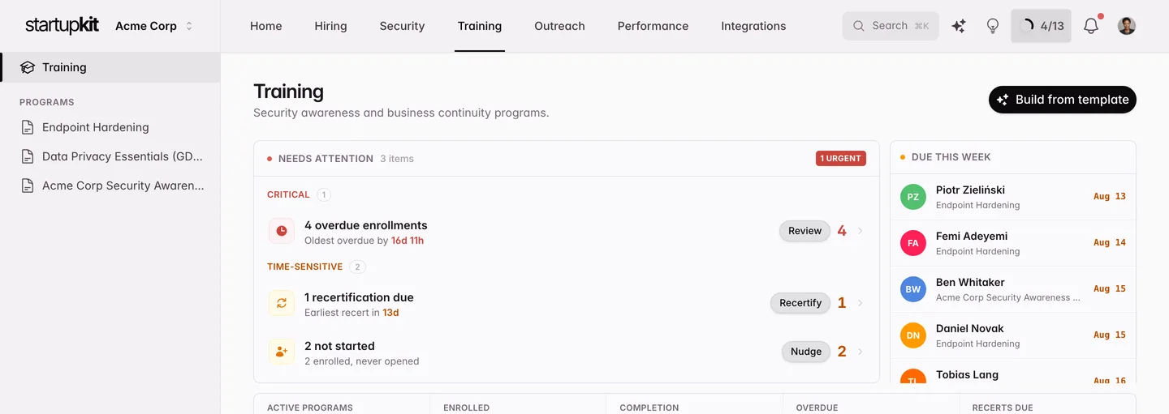Click the sparkle AI assistant icon

click(x=959, y=26)
